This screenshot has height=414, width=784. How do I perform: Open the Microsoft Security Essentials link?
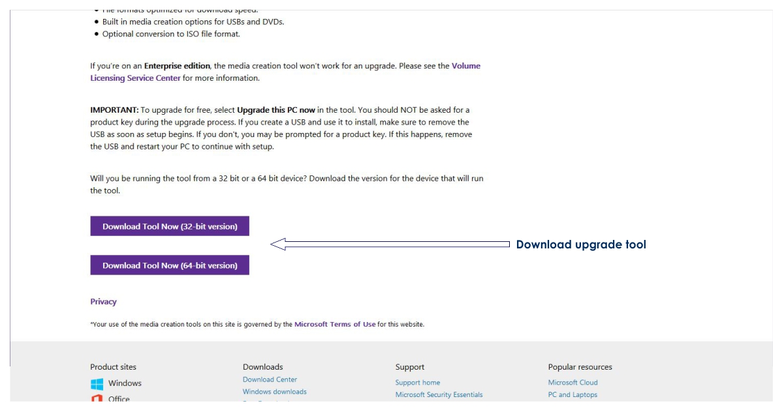[x=439, y=394]
